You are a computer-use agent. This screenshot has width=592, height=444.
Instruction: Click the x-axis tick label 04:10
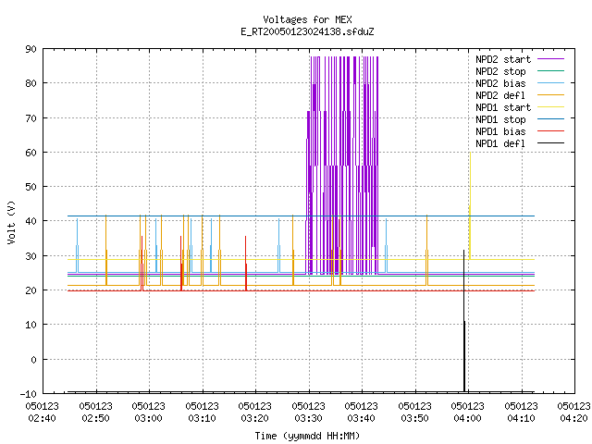[x=521, y=418]
